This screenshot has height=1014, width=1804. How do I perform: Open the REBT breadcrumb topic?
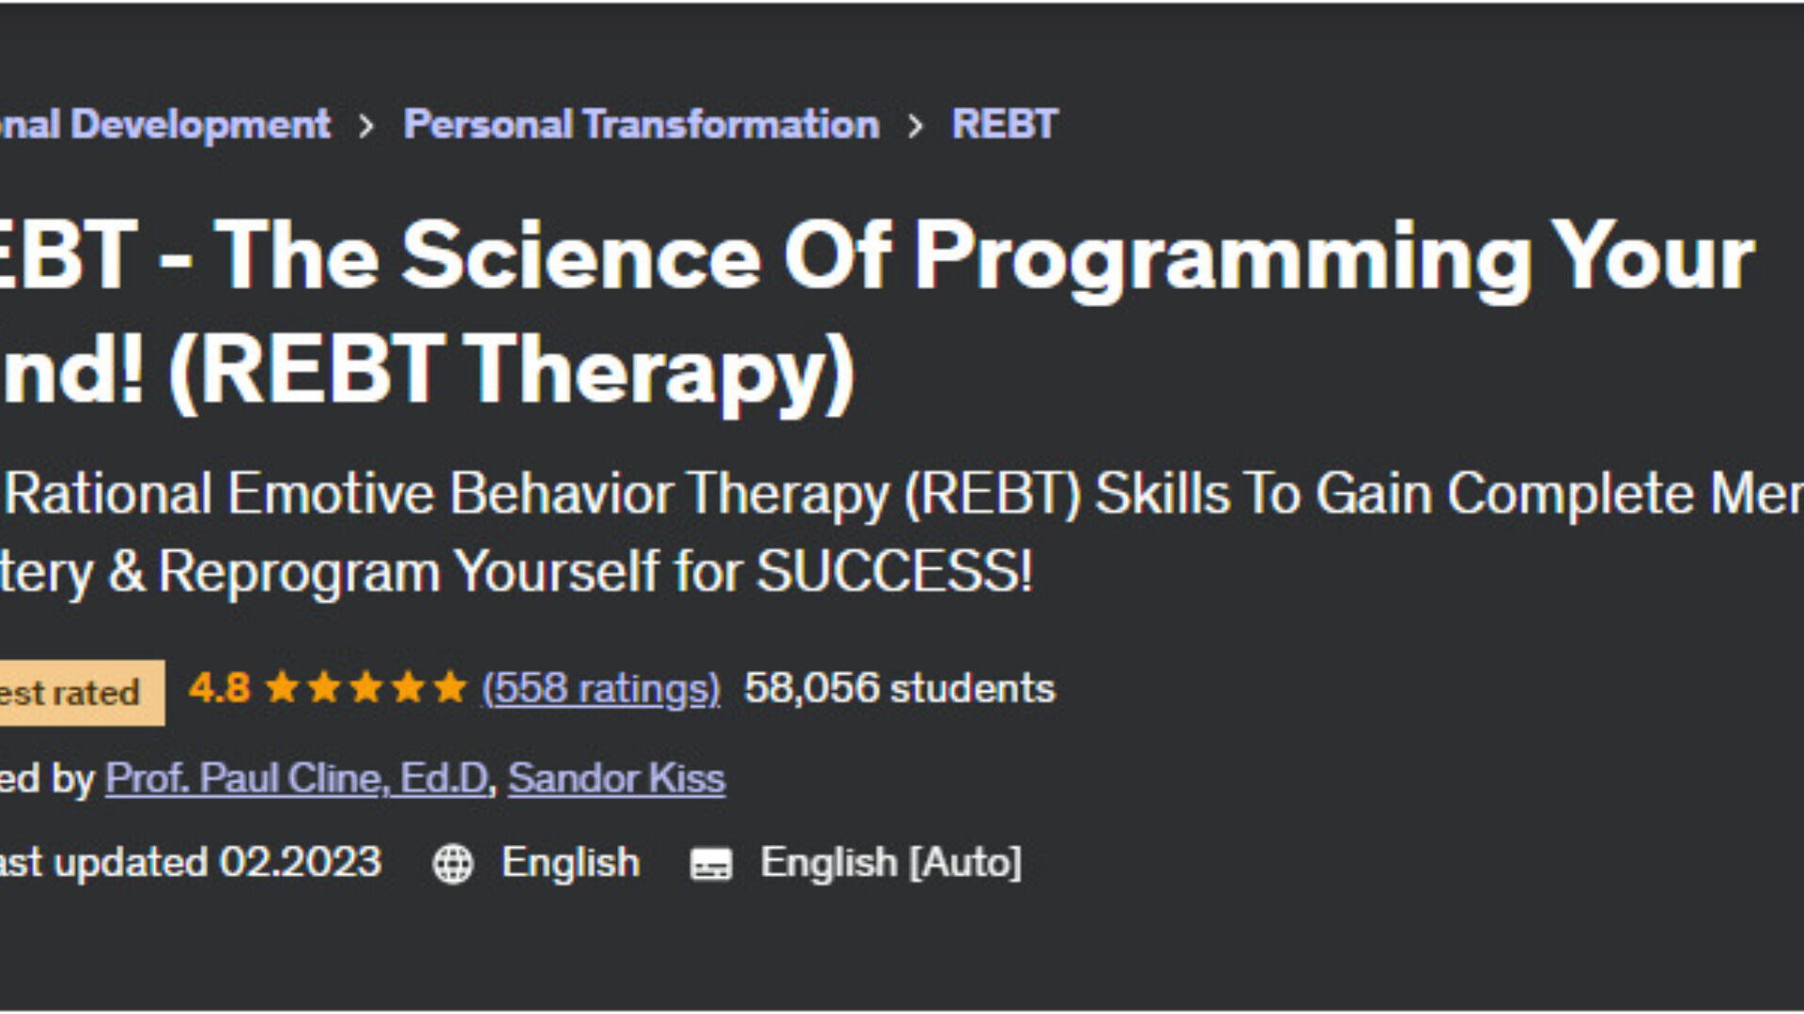click(1004, 124)
